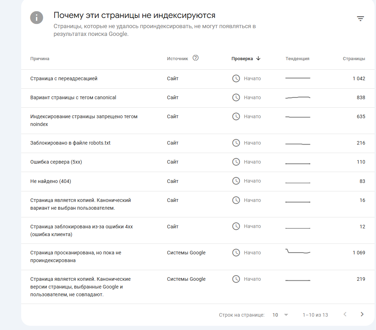376x330 pixels.
Task: Open 'Вариант страницы с тегом canonical' row
Action: pyautogui.click(x=73, y=97)
